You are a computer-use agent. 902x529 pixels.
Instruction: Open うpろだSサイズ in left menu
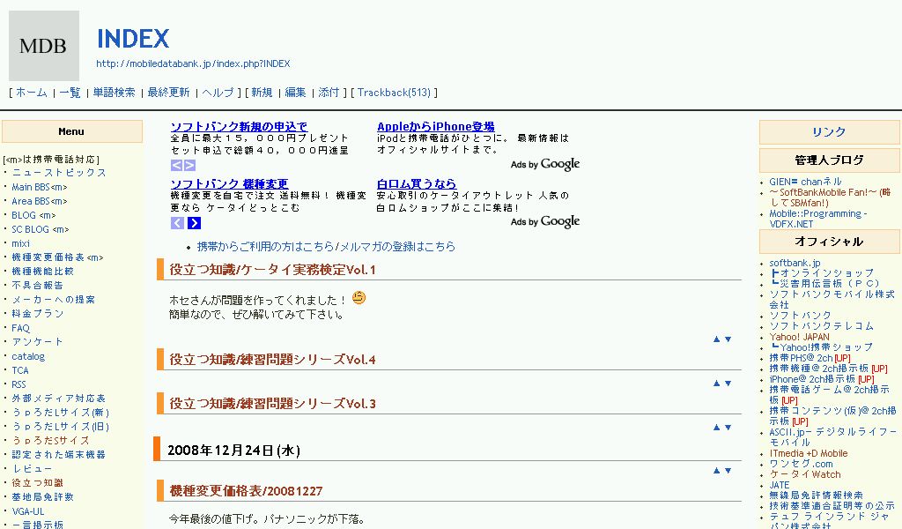pos(50,440)
